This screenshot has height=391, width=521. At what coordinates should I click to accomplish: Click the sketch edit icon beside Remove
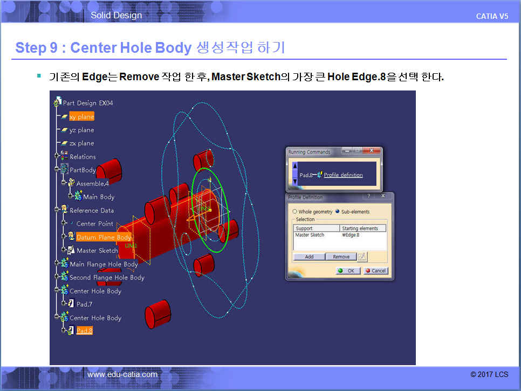(362, 256)
